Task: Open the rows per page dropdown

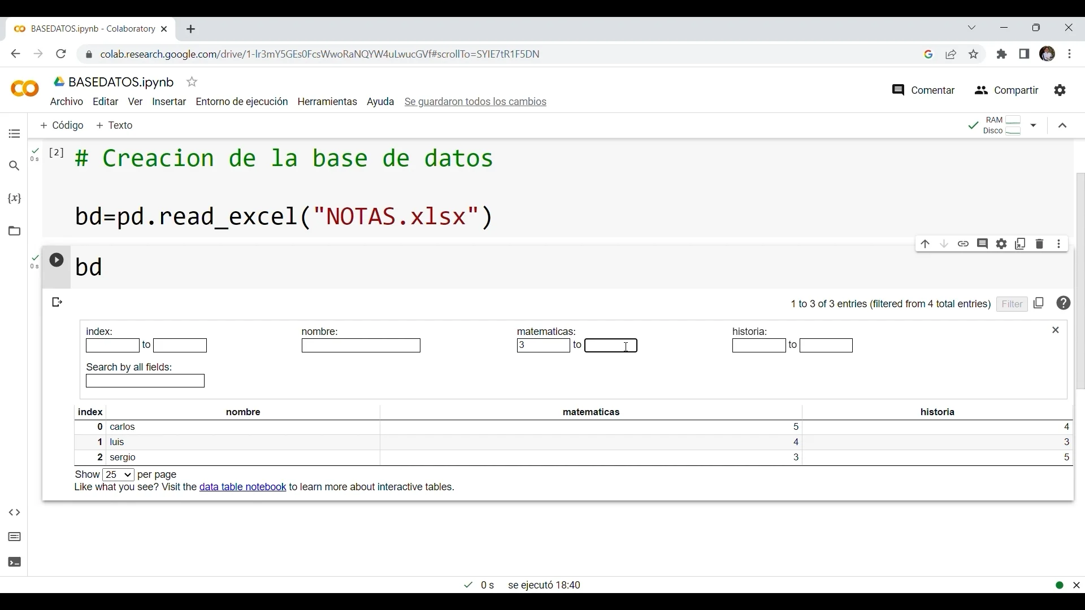Action: click(119, 475)
